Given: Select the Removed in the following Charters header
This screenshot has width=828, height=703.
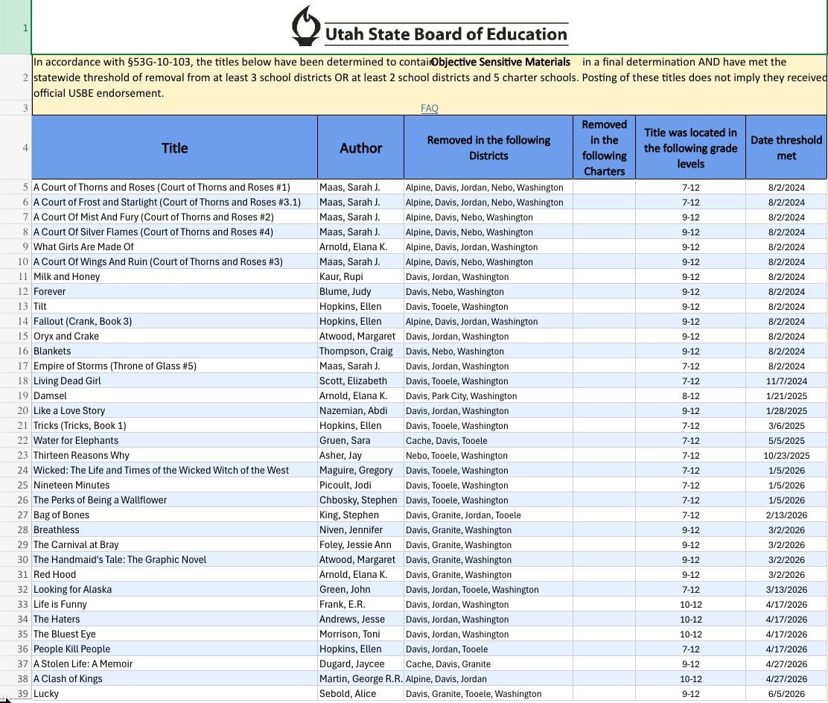Looking at the screenshot, I should pos(604,148).
